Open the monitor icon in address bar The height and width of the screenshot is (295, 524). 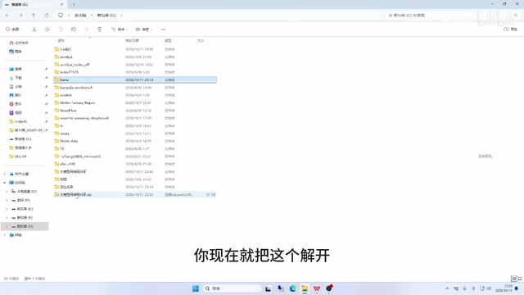tap(61, 16)
